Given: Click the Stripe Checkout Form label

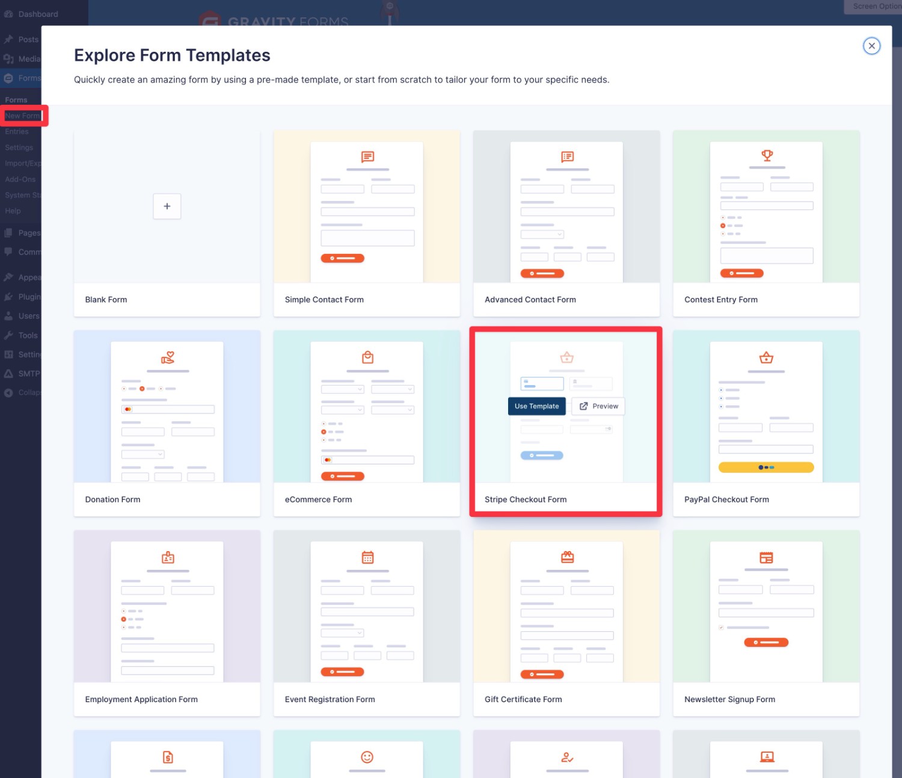Looking at the screenshot, I should point(526,499).
